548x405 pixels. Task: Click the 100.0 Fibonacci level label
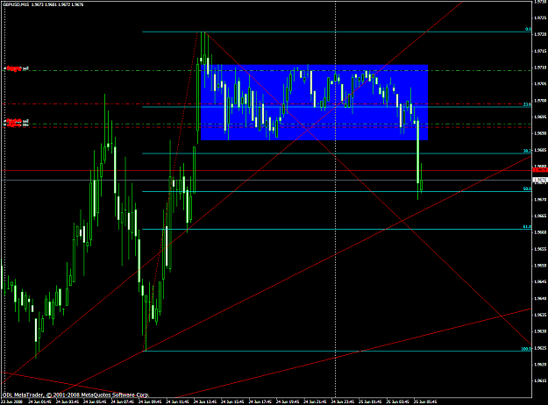526,349
